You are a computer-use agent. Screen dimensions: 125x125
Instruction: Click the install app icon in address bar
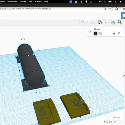click(105, 9)
